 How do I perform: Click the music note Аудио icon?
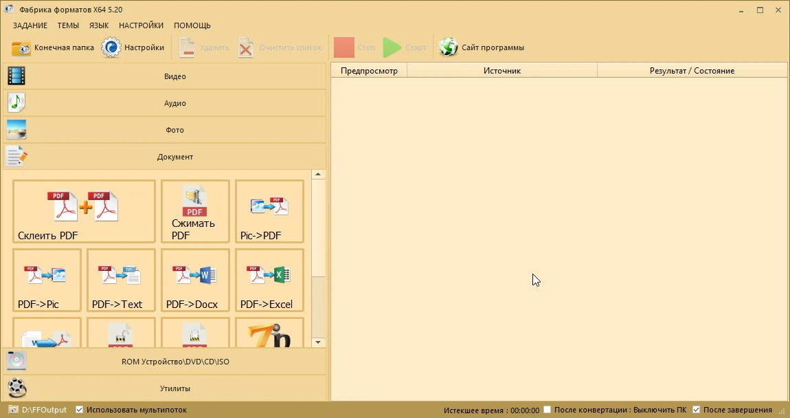(x=16, y=103)
